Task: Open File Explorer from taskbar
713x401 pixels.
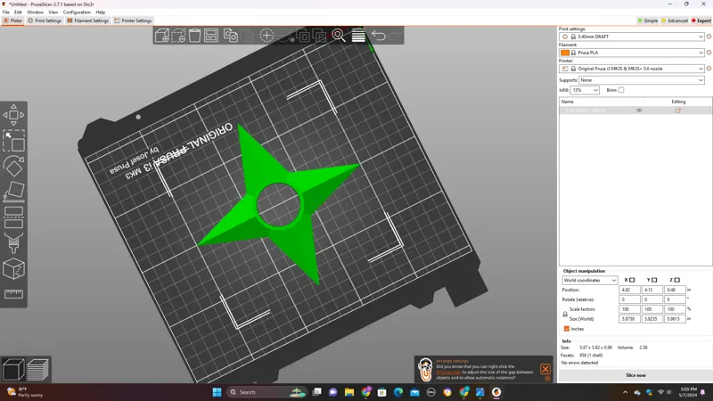Action: tap(349, 392)
